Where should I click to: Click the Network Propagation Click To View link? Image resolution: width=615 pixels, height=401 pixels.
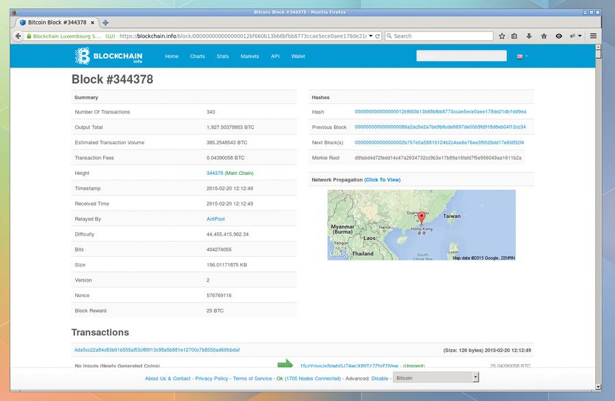(383, 180)
